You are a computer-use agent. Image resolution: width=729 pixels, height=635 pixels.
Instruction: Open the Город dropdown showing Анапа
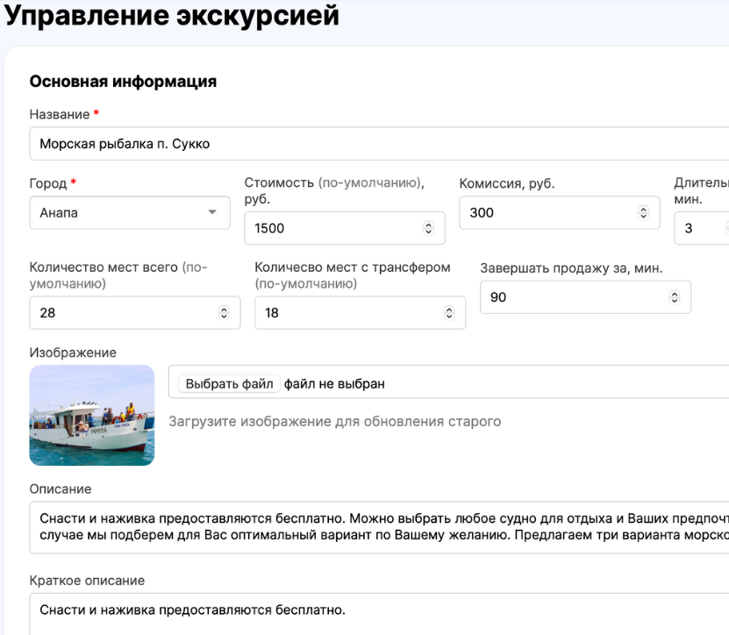pos(130,212)
